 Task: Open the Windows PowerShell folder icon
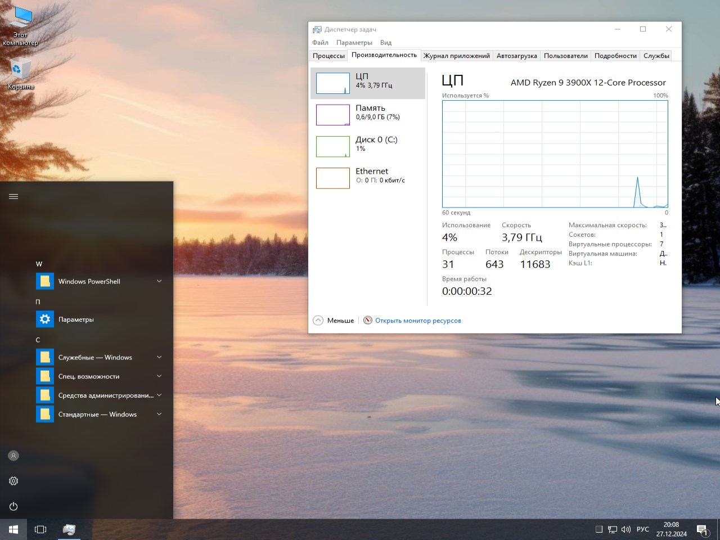click(45, 281)
